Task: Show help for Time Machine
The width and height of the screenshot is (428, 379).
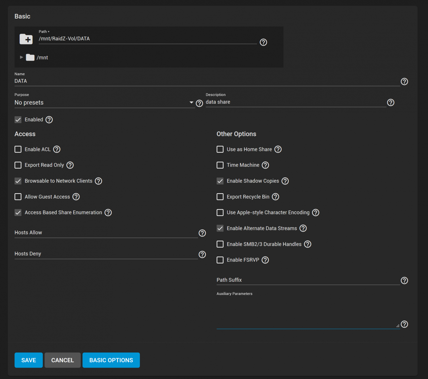Action: pyautogui.click(x=265, y=165)
